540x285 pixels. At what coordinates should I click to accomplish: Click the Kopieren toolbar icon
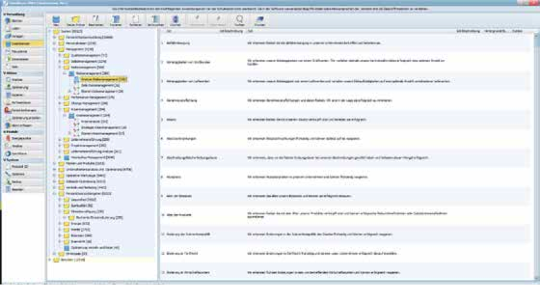click(x=115, y=19)
